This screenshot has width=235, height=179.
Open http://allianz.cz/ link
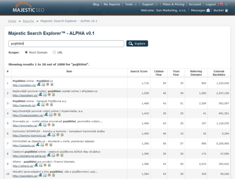(23, 166)
